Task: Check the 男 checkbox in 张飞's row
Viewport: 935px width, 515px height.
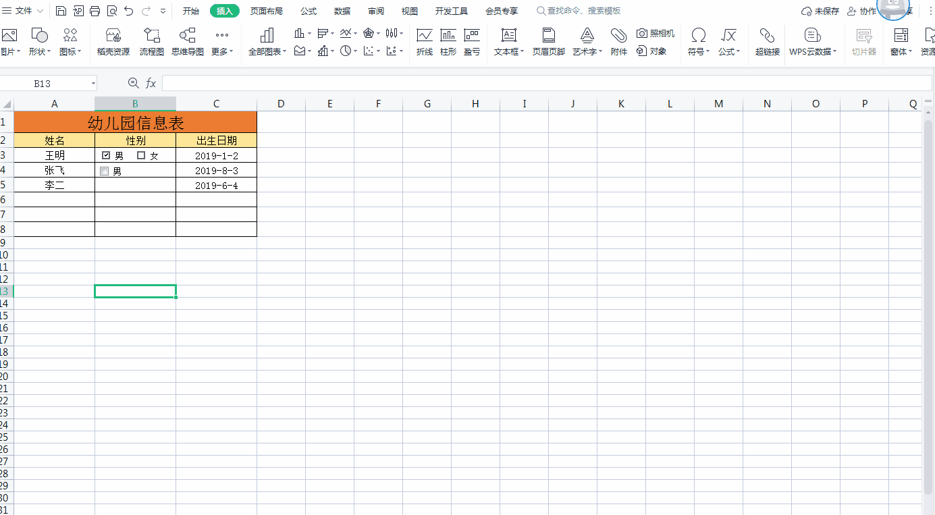Action: (104, 171)
